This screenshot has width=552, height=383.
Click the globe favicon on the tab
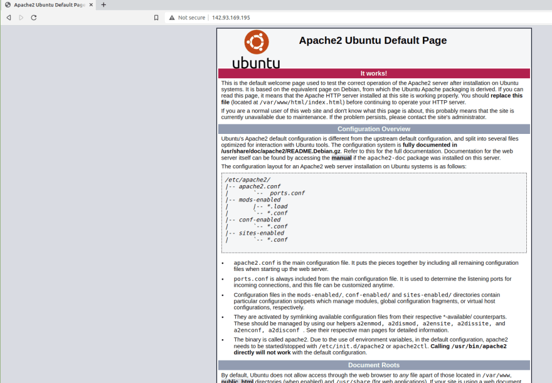tap(8, 5)
